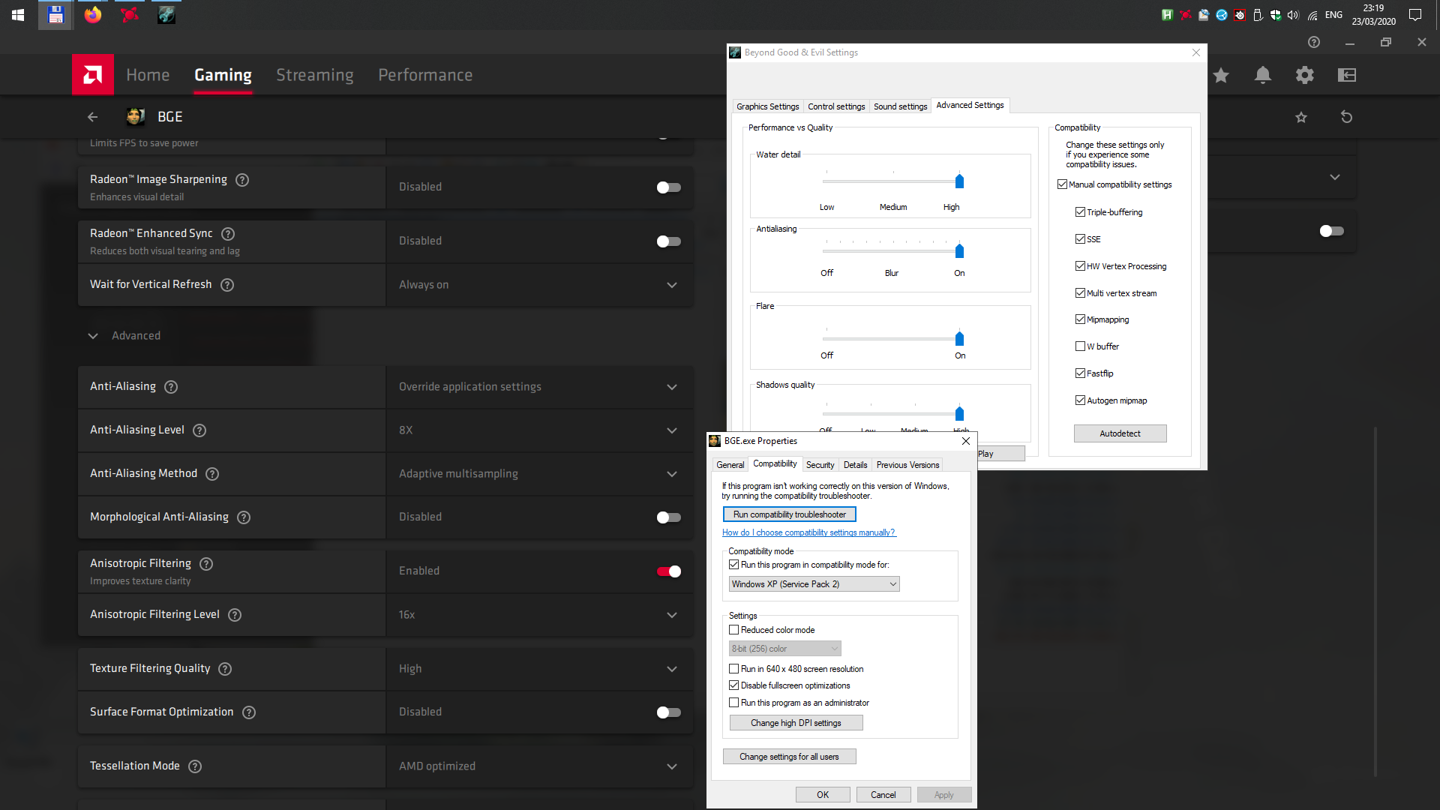Viewport: 1440px width, 810px height.
Task: Mark BGE profile as favorite star
Action: click(1301, 117)
